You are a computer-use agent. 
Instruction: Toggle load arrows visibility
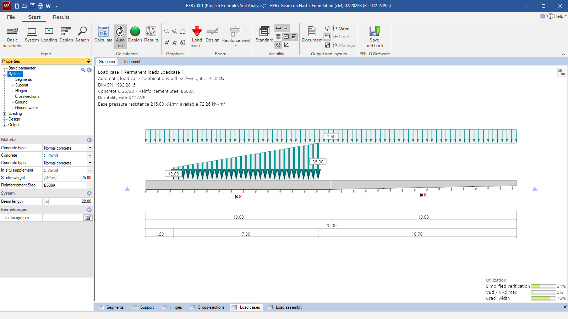286,28
